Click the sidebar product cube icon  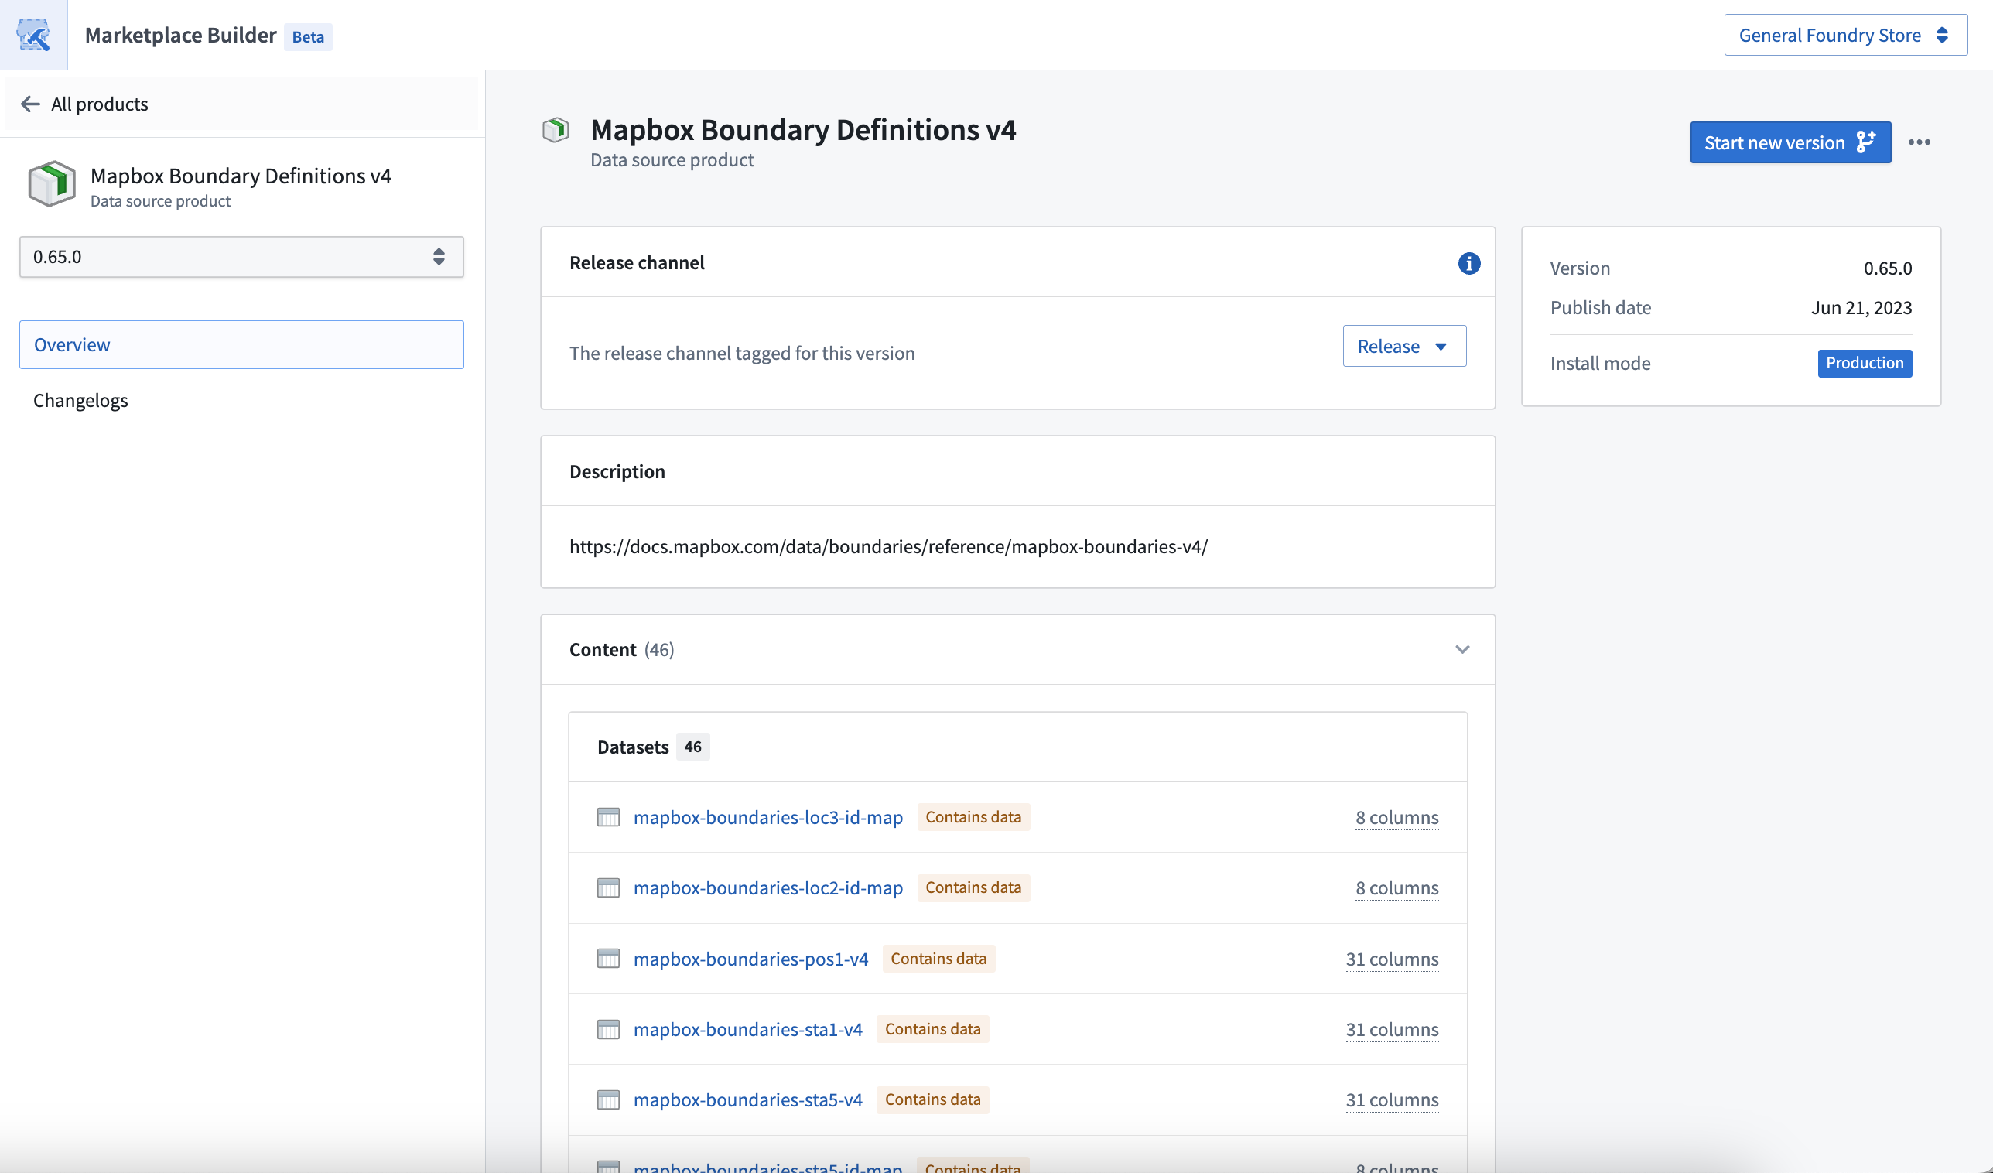[51, 183]
